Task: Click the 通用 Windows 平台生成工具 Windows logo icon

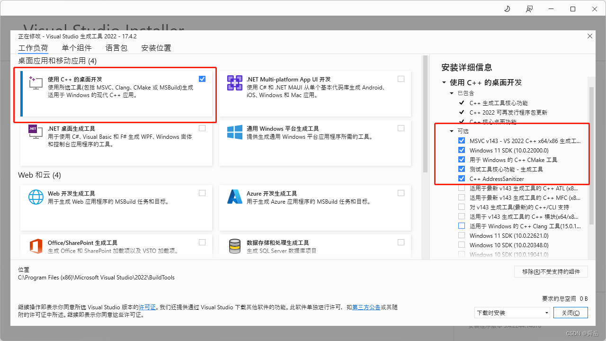Action: click(235, 132)
